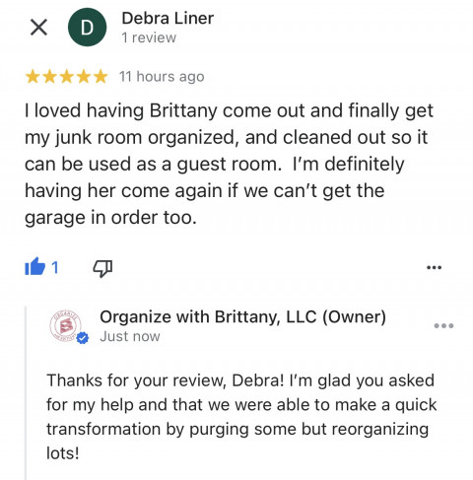Click the fifth yellow rating star
The height and width of the screenshot is (480, 473).
(x=101, y=77)
